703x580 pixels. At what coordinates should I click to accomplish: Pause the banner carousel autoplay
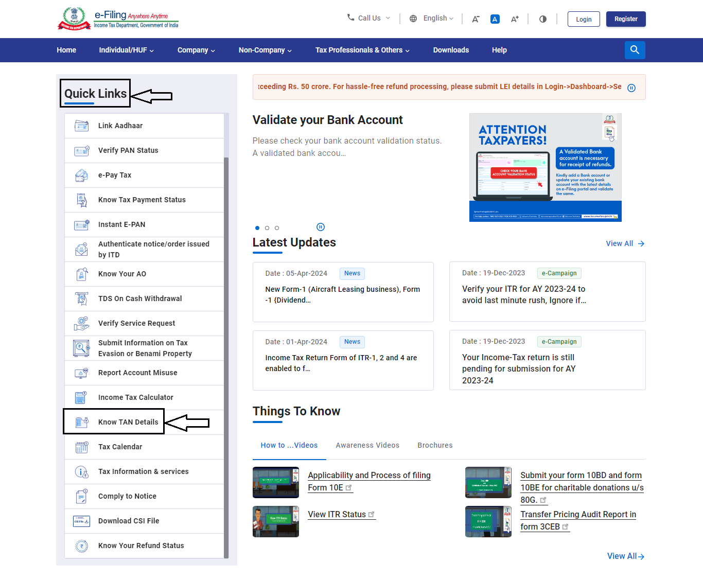pyautogui.click(x=321, y=227)
